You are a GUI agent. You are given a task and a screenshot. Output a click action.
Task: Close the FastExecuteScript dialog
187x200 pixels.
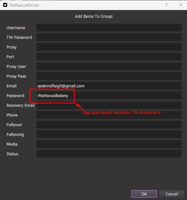coord(181,5)
